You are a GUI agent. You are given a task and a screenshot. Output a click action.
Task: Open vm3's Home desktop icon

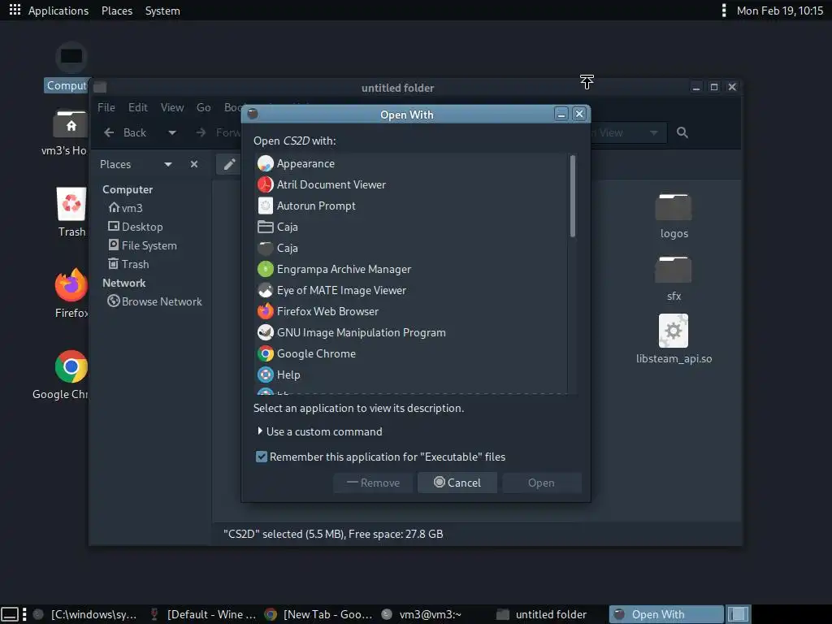(70, 124)
